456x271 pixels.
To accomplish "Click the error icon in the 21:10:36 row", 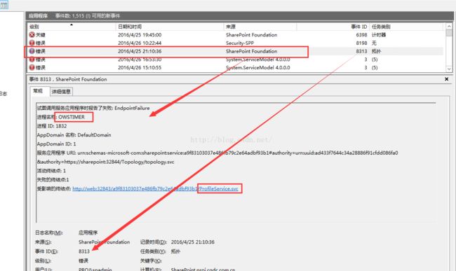I will tap(32, 51).
